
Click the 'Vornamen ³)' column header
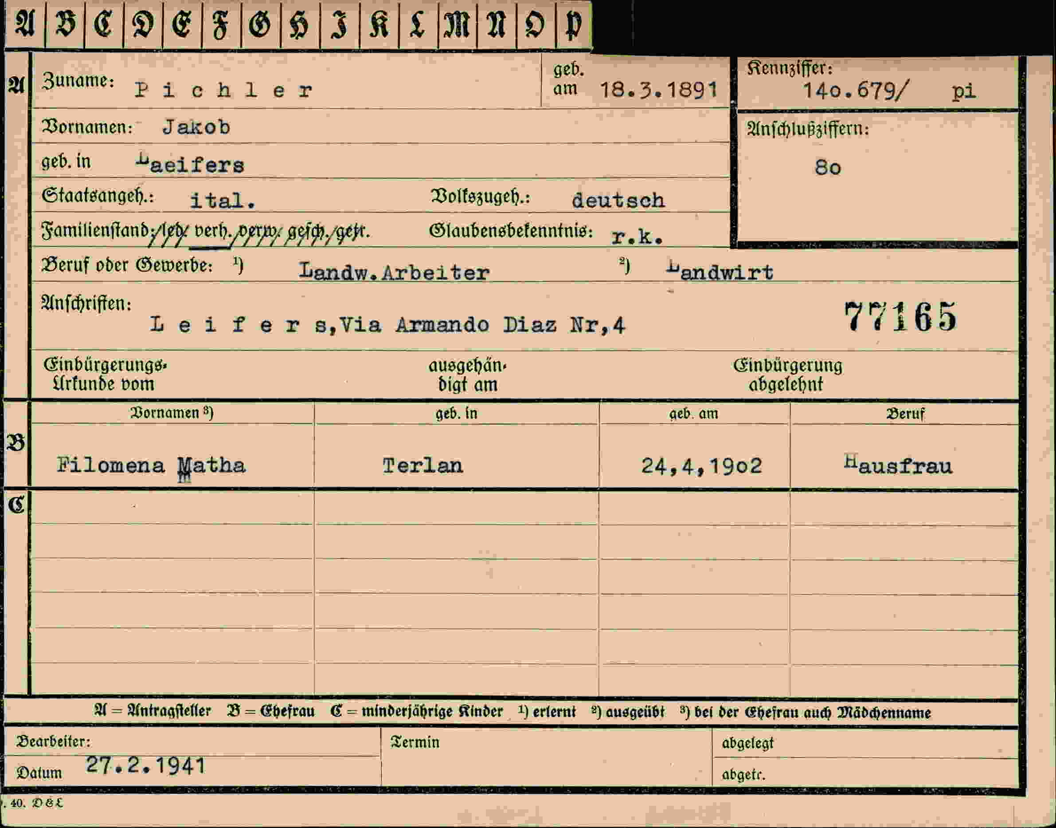tap(172, 413)
